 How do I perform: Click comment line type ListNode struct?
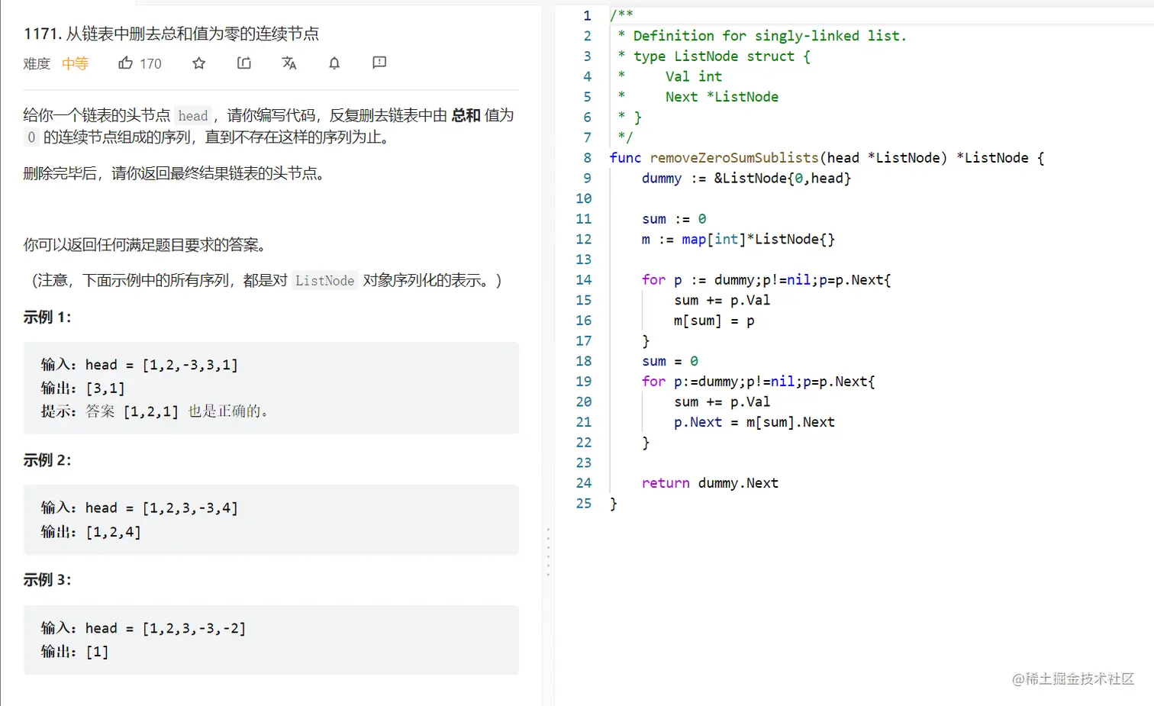[714, 56]
